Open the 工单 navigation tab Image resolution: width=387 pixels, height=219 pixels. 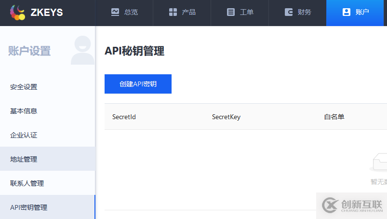tap(240, 13)
